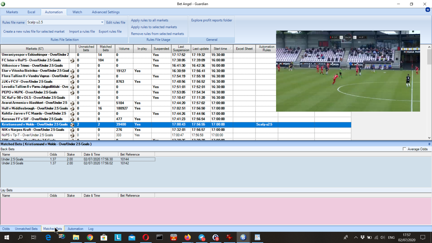Click Apply rules to all markets

[x=150, y=20]
